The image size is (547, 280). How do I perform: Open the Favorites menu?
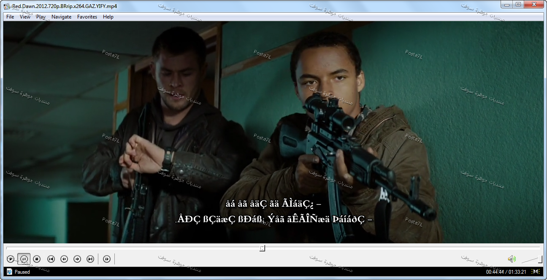coord(87,17)
